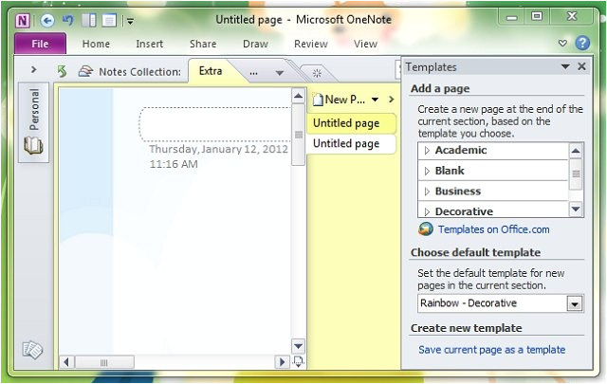Navigate to parent section group green arrow

62,71
